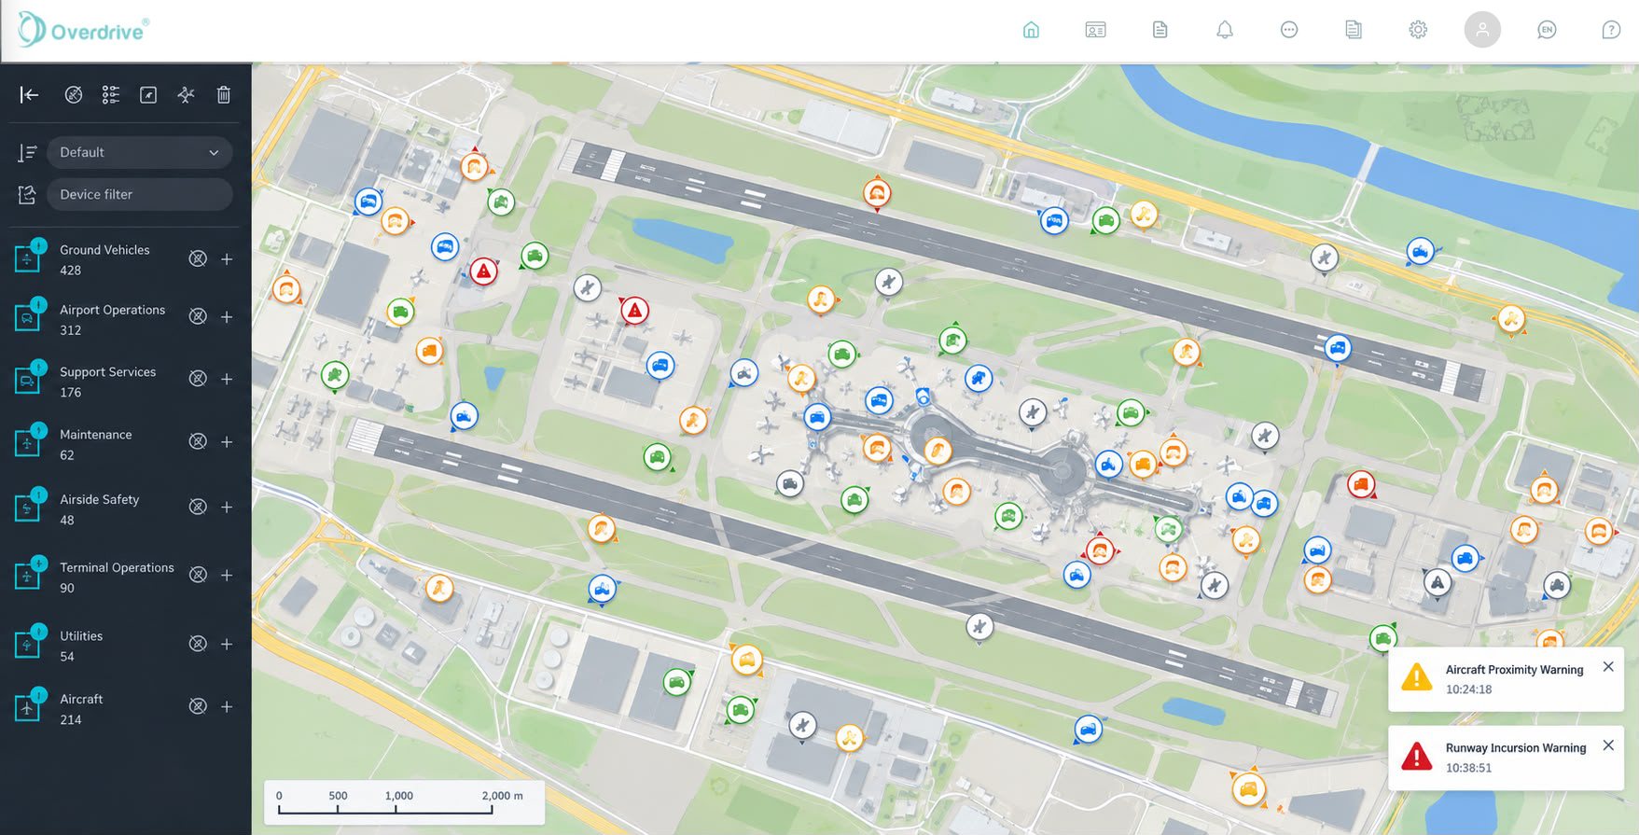Select the Utilities group row
1639x835 pixels.
[x=125, y=646]
